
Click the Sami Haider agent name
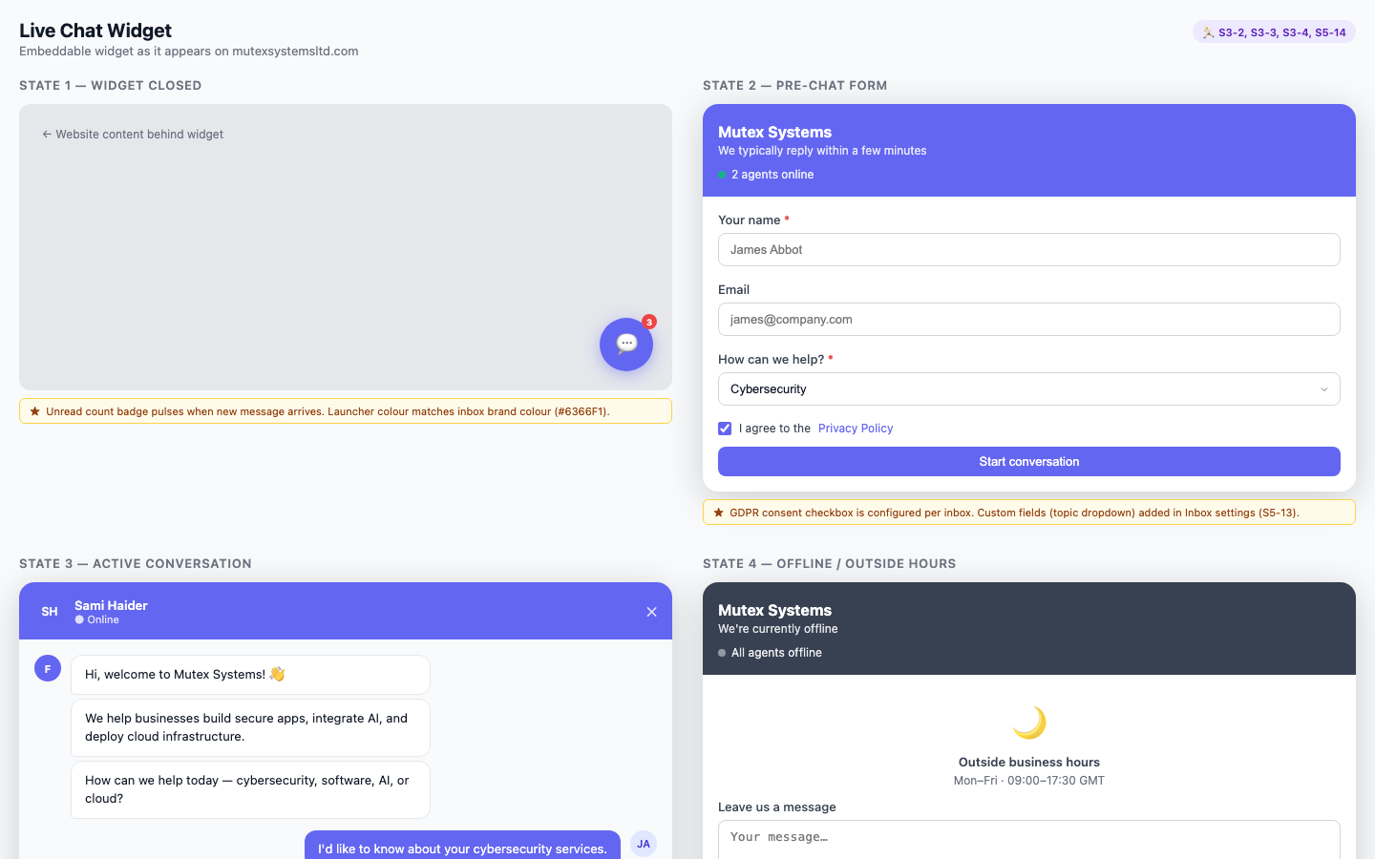(x=111, y=605)
